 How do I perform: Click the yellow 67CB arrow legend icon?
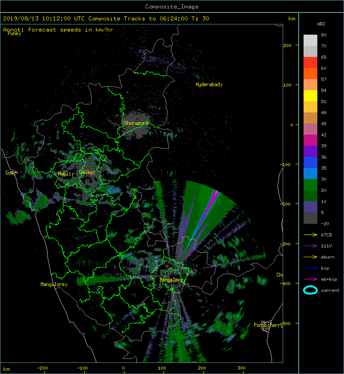coord(310,235)
